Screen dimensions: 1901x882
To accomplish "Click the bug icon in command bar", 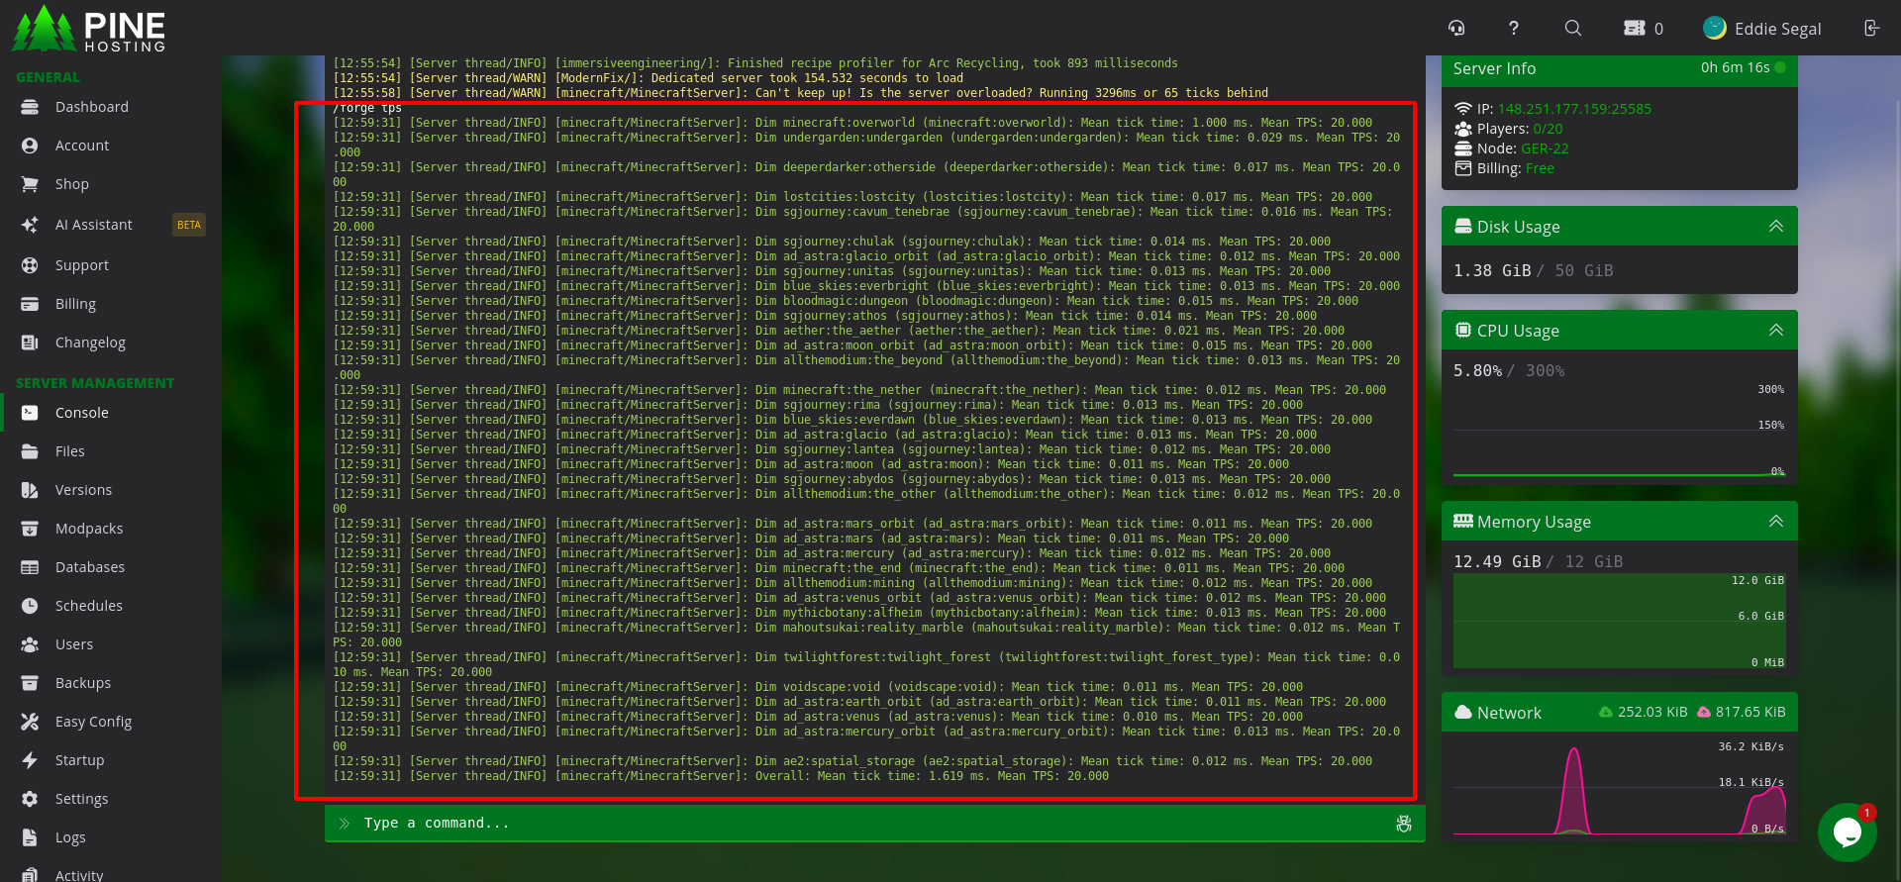I will [x=1404, y=824].
